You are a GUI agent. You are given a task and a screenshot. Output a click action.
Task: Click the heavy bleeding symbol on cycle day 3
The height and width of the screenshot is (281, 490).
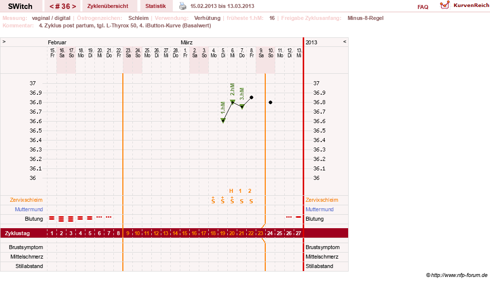coord(71,219)
